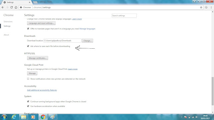Screen dimensions: 214x120
Task: Open Add additional accessibility features link
Action: click(42, 90)
